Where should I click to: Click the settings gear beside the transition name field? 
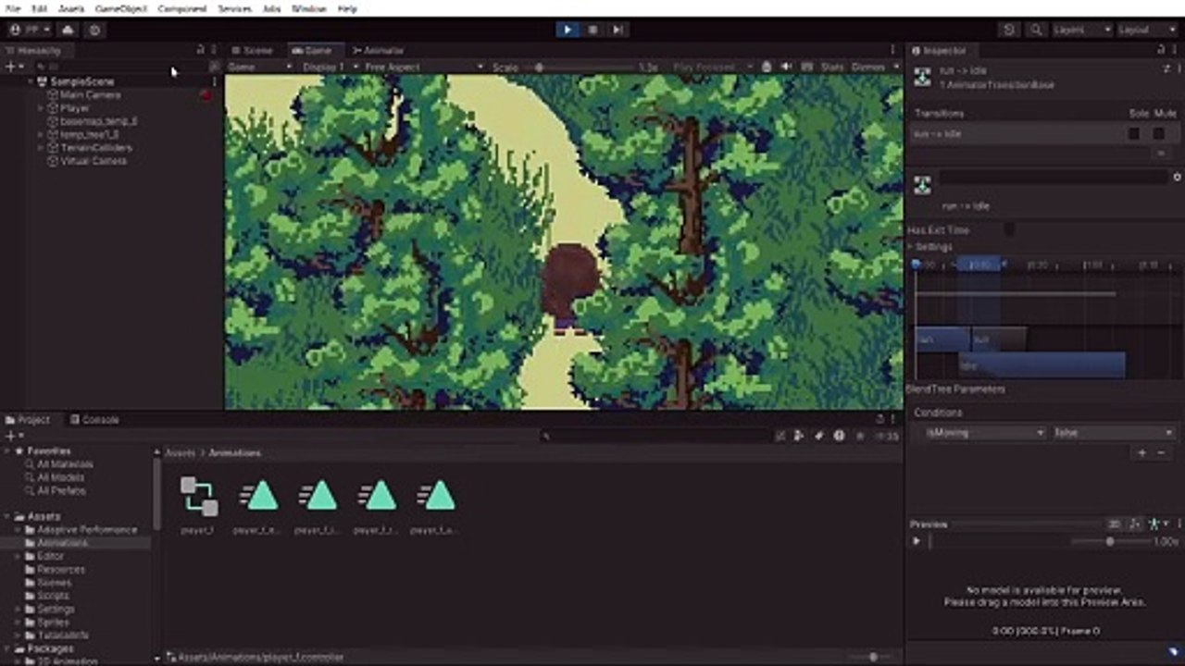click(x=1177, y=177)
